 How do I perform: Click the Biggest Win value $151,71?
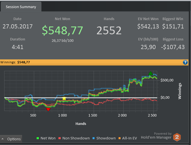[173, 26]
